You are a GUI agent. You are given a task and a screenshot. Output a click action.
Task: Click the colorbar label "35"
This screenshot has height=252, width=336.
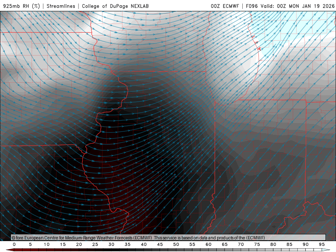point(128,244)
